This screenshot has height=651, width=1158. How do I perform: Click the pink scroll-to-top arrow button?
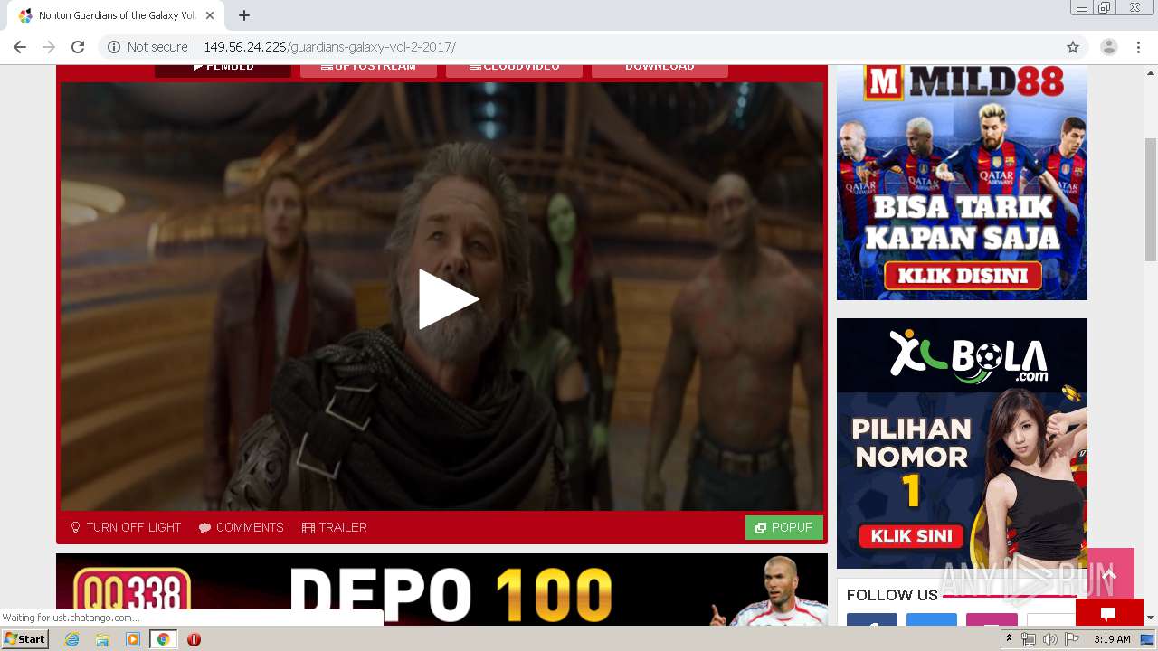coord(1110,573)
